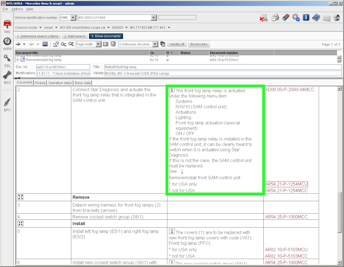344x267 pixels.
Task: Expand the Remove/install fog lamp tree row
Action: tap(18, 60)
